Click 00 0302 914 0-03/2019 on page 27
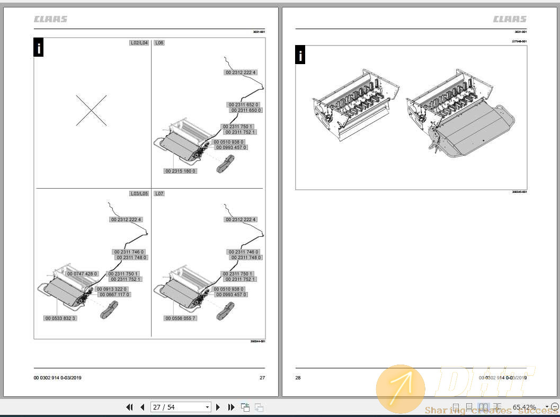Image resolution: width=560 pixels, height=417 pixels. pos(58,378)
